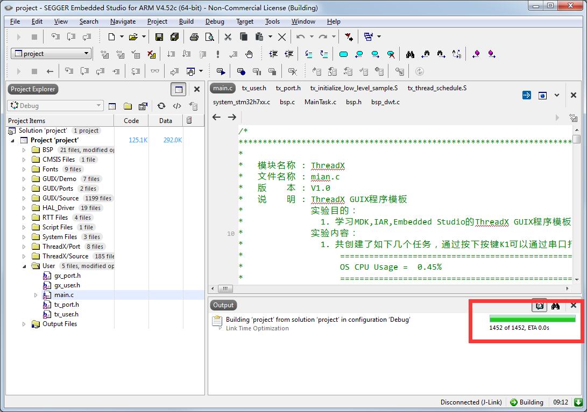Expand the GUIX/Source folder
The height and width of the screenshot is (412, 587).
[x=24, y=198]
